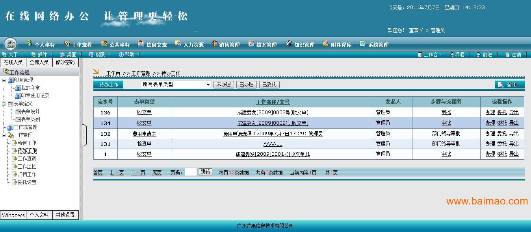Click 前进 forward button
531x232 pixels.
pyautogui.click(x=485, y=55)
